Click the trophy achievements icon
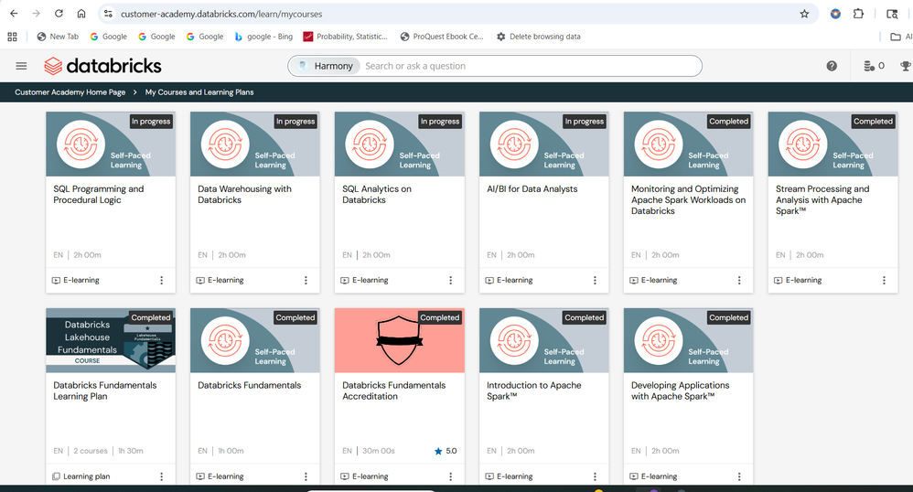913x492 pixels. point(905,66)
